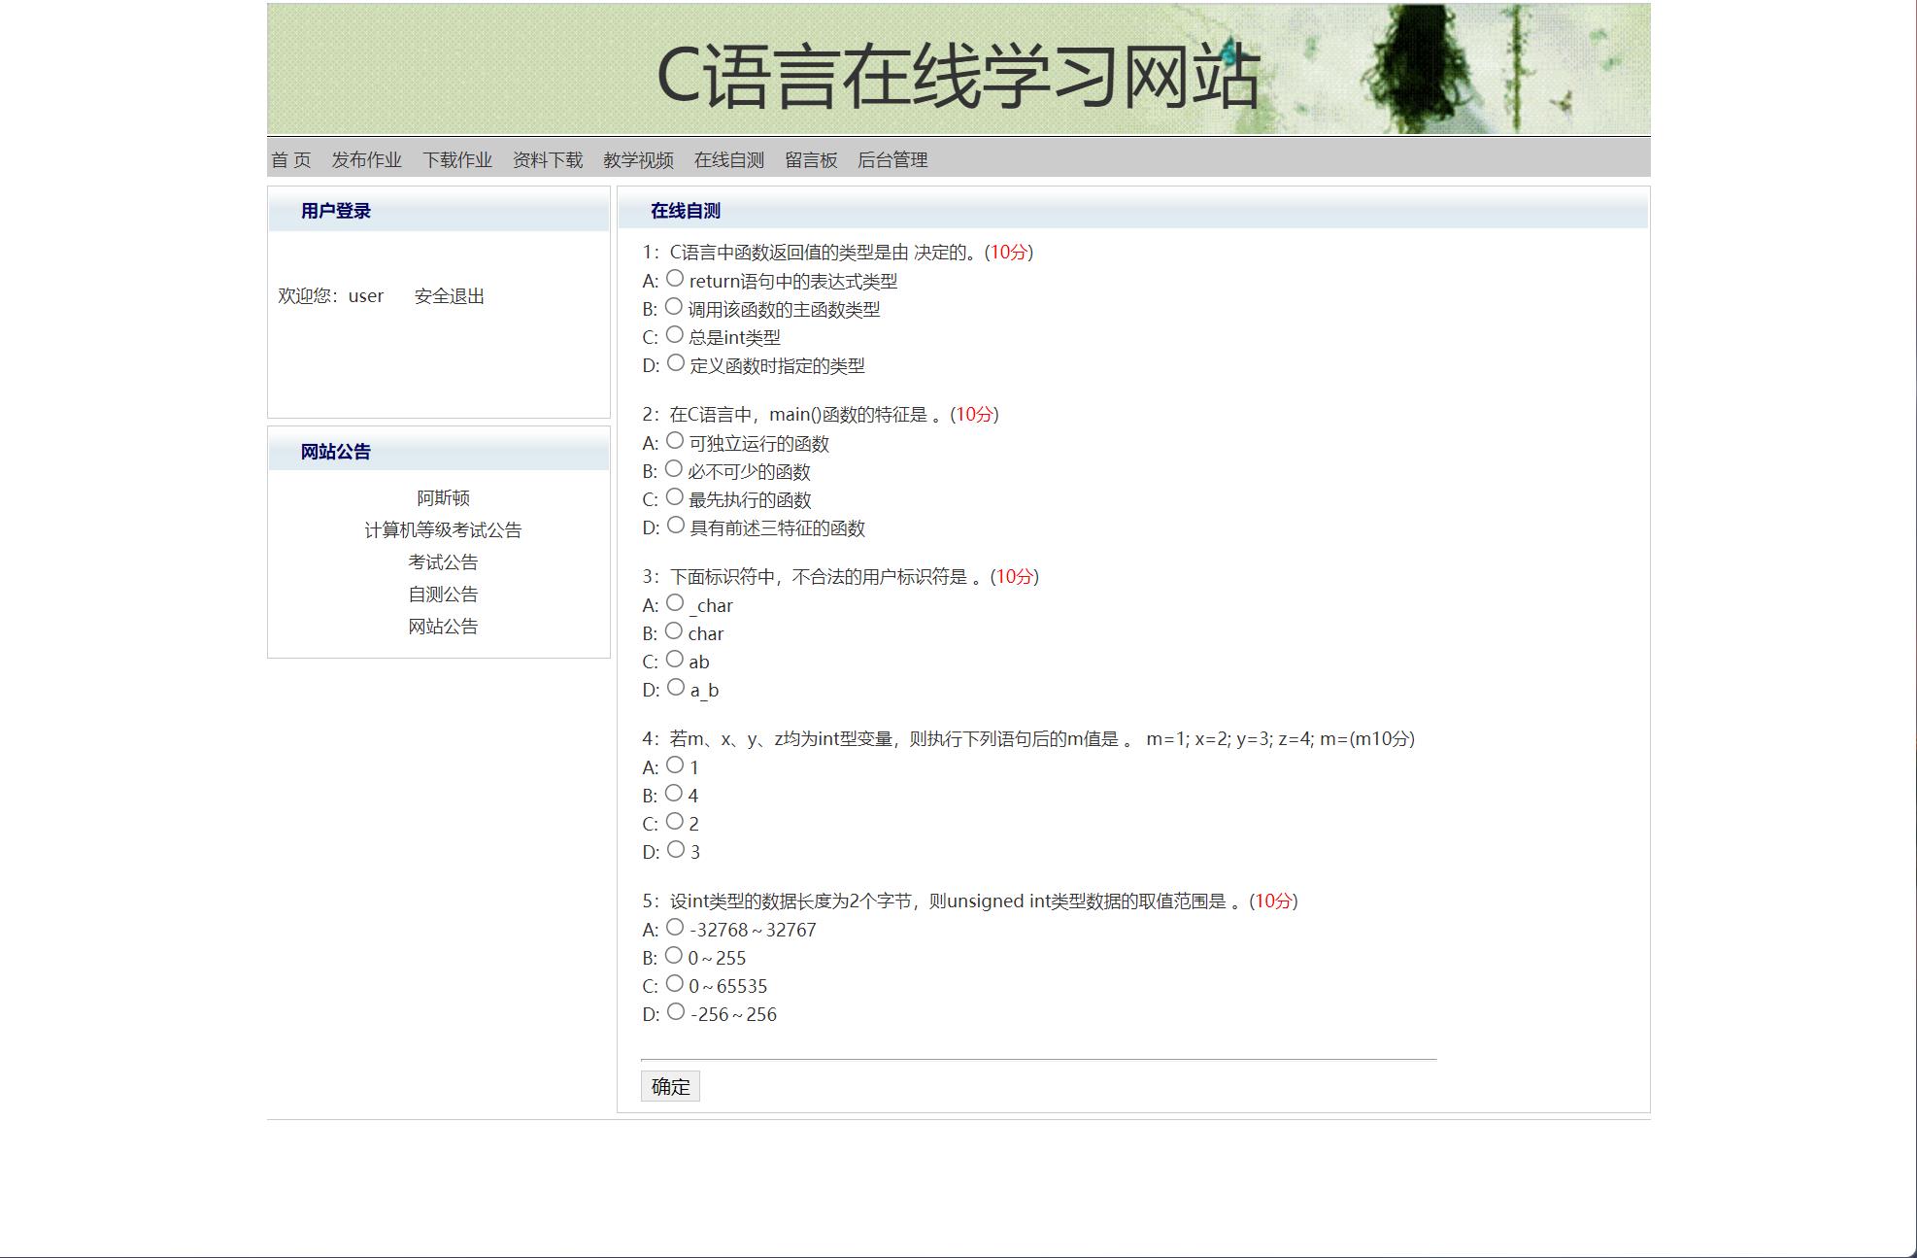This screenshot has height=1258, width=1917.
Task: Navigate to 留言板
Action: (x=810, y=159)
